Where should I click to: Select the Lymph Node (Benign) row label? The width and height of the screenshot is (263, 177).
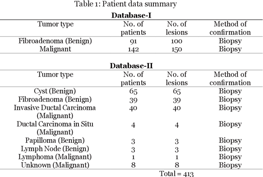coord(55,148)
